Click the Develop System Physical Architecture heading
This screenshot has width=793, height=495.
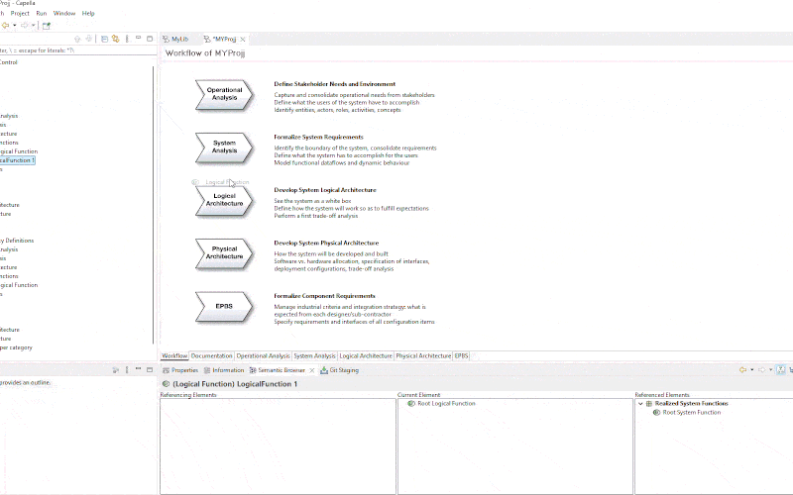[324, 243]
